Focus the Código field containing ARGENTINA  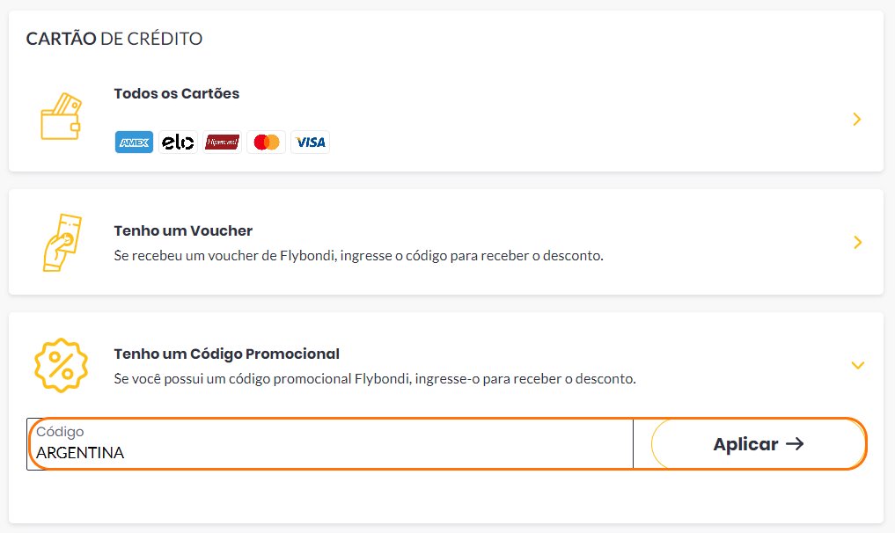tap(330, 444)
